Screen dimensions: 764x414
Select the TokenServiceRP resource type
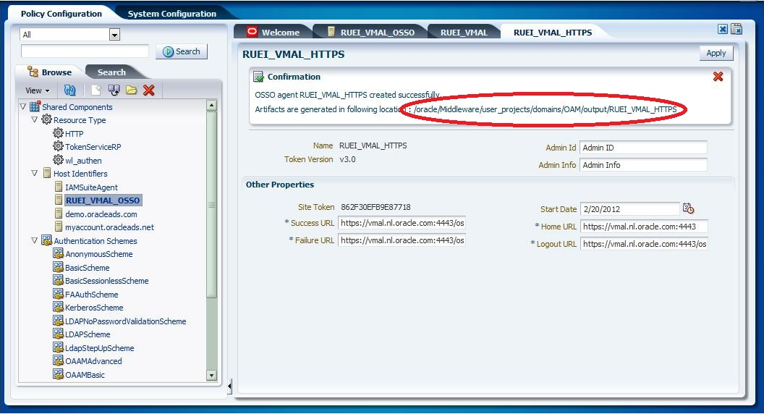(x=93, y=146)
